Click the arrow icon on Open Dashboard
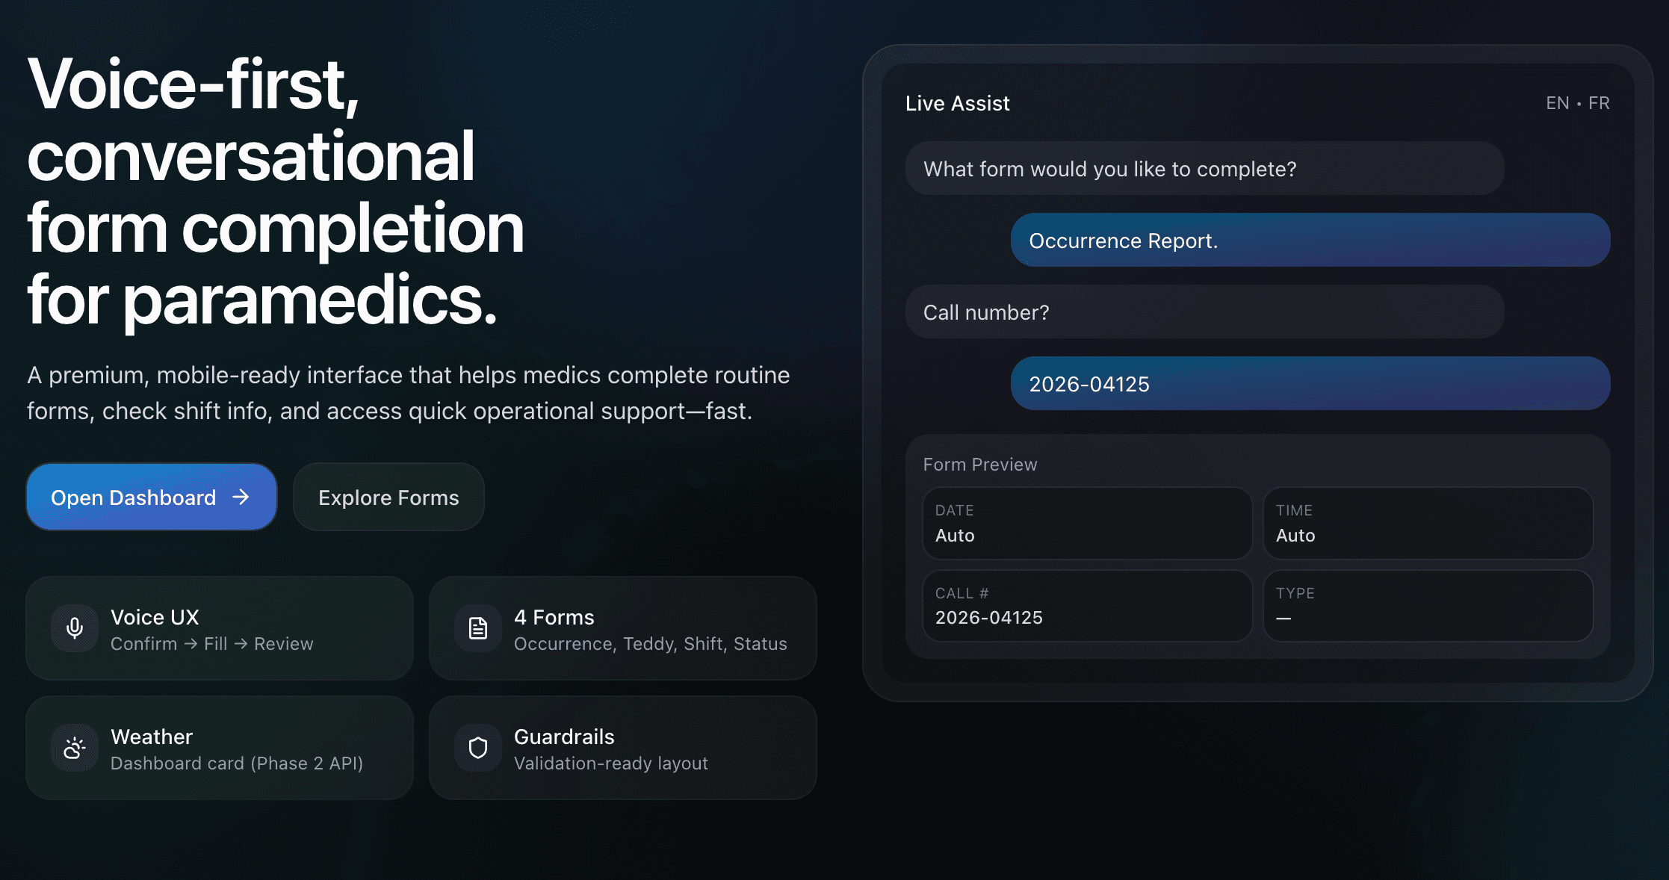1669x880 pixels. pos(241,498)
